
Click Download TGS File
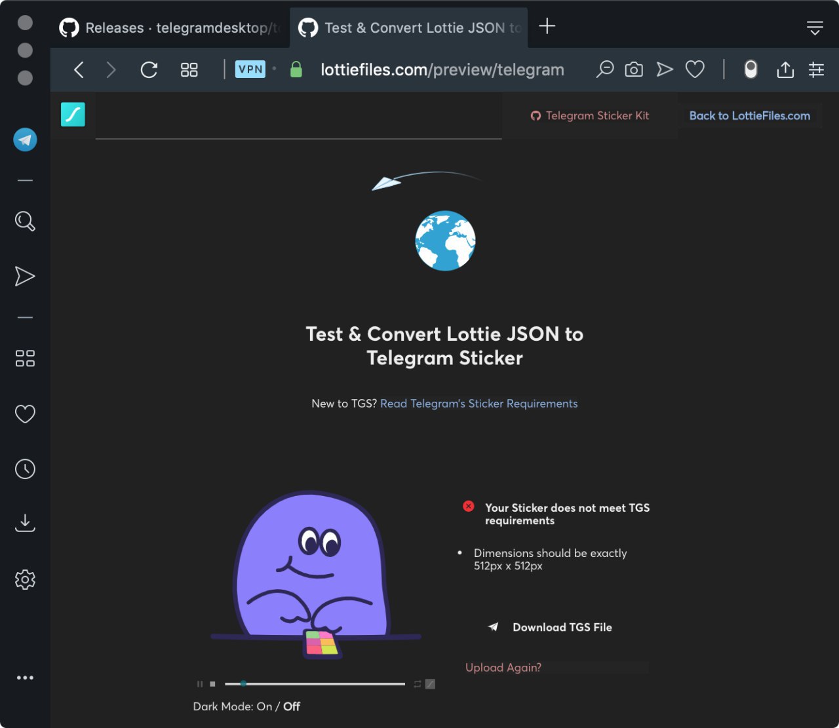pos(550,627)
